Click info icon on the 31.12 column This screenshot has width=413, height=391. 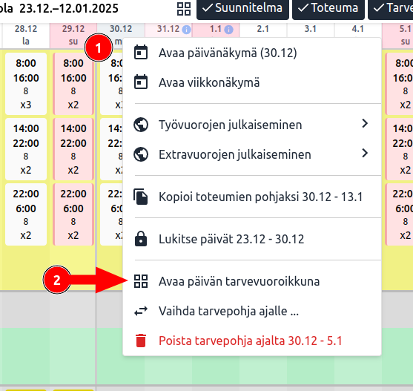186,29
